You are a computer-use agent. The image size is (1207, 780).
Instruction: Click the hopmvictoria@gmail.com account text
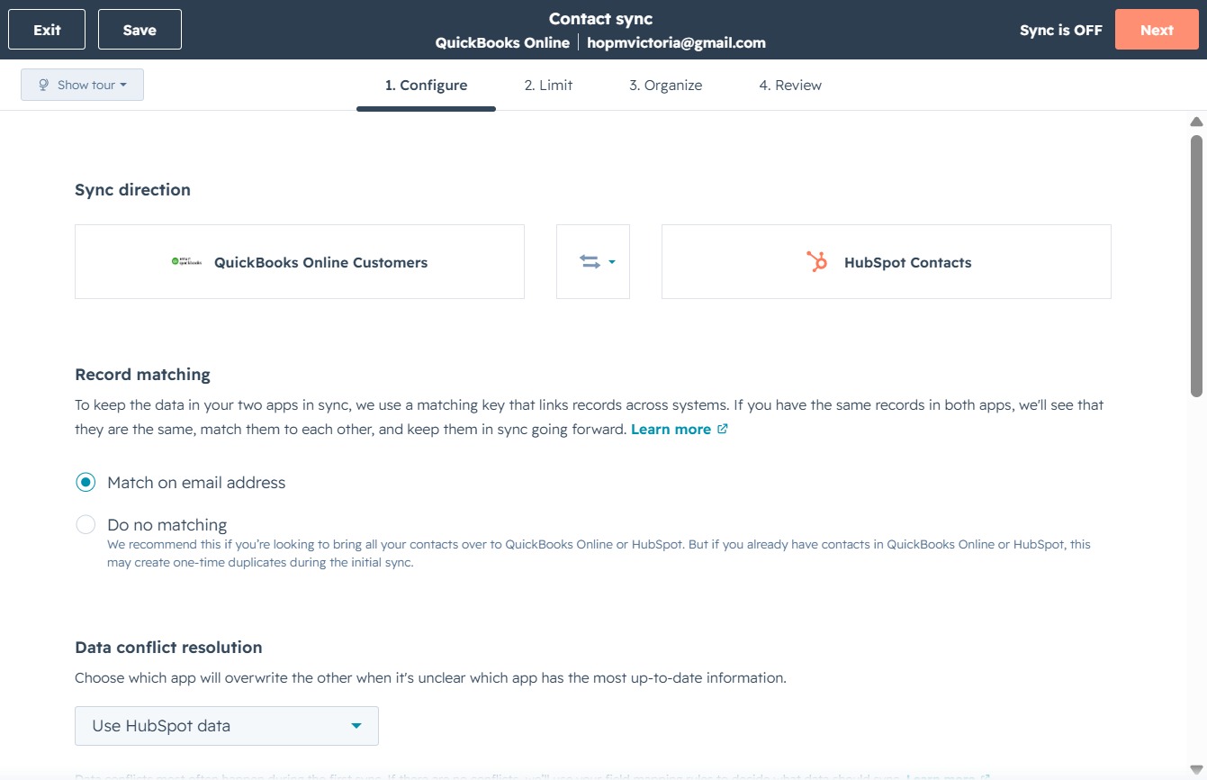coord(677,42)
